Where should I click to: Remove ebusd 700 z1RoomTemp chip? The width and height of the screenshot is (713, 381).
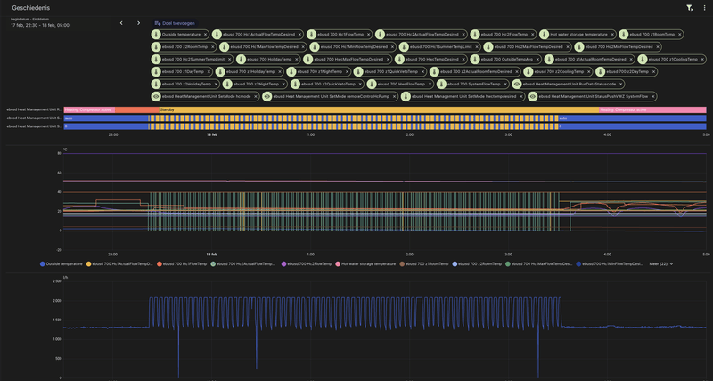(680, 35)
